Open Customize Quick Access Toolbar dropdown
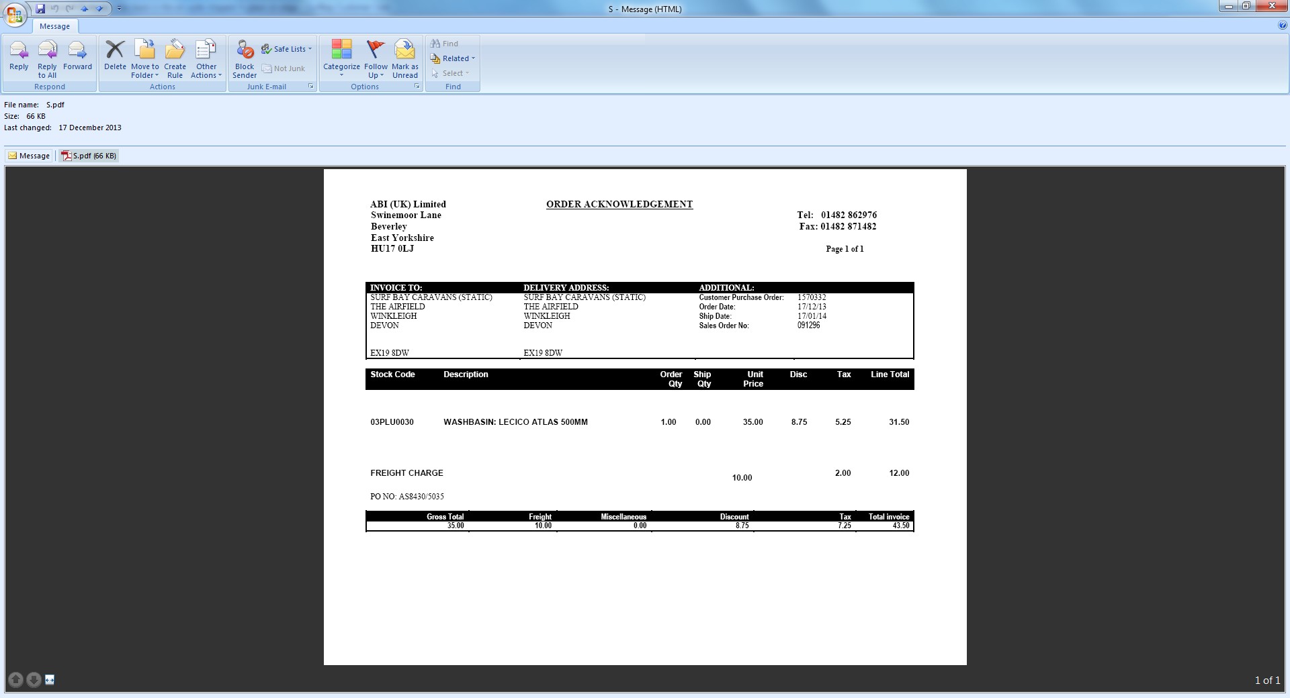The image size is (1290, 698). pos(119,9)
